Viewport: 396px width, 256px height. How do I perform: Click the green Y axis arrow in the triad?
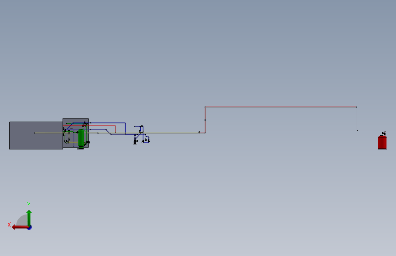29,218
